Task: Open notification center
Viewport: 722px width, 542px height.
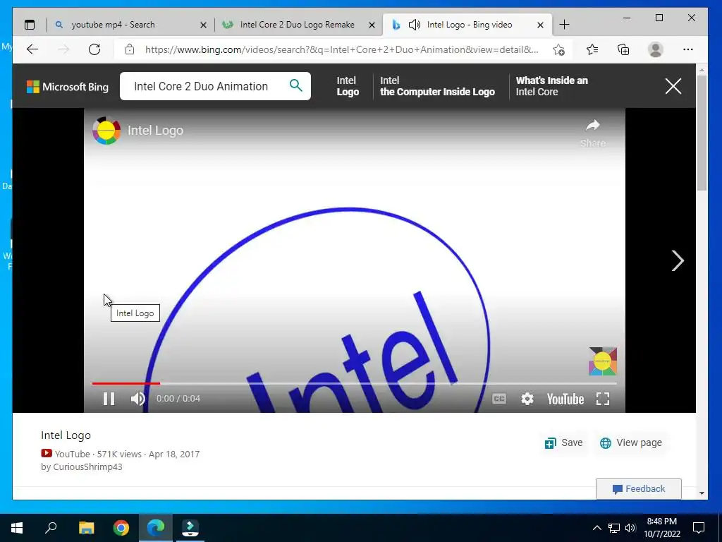Action: 699,528
